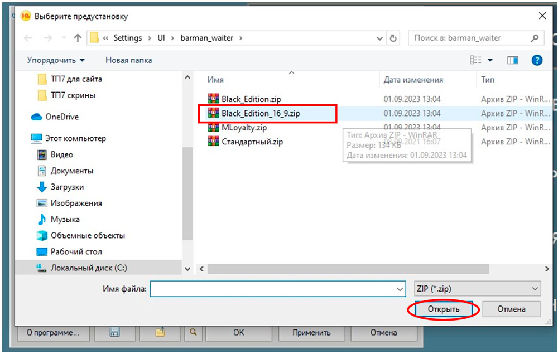Click inside the Имя файла input field

[x=272, y=289]
